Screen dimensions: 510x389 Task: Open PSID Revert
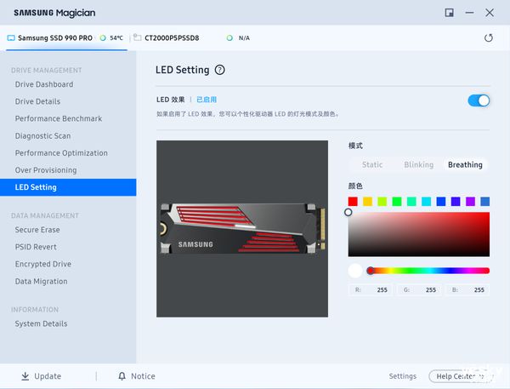[36, 247]
